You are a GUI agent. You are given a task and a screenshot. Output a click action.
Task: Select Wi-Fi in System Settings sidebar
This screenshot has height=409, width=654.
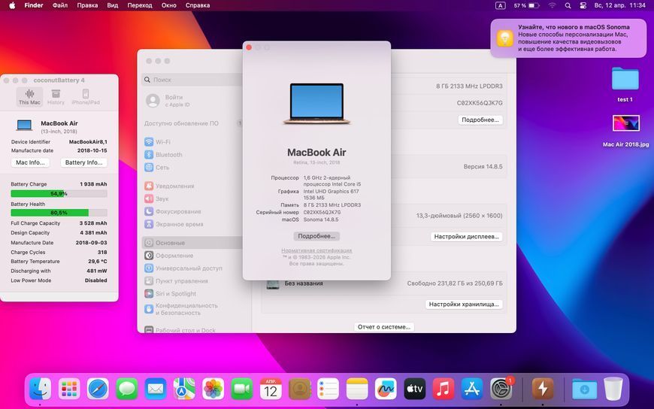point(192,142)
